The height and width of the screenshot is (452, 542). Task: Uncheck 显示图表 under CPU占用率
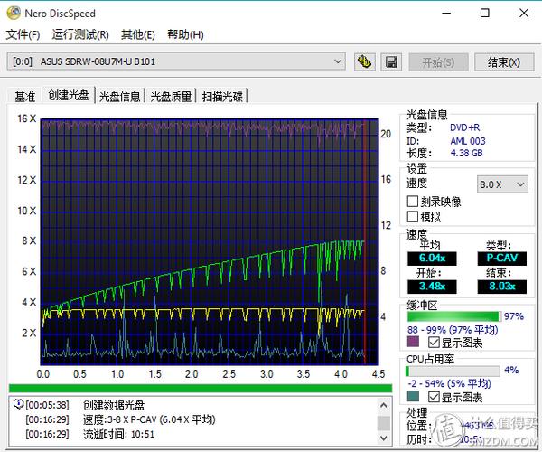point(435,397)
